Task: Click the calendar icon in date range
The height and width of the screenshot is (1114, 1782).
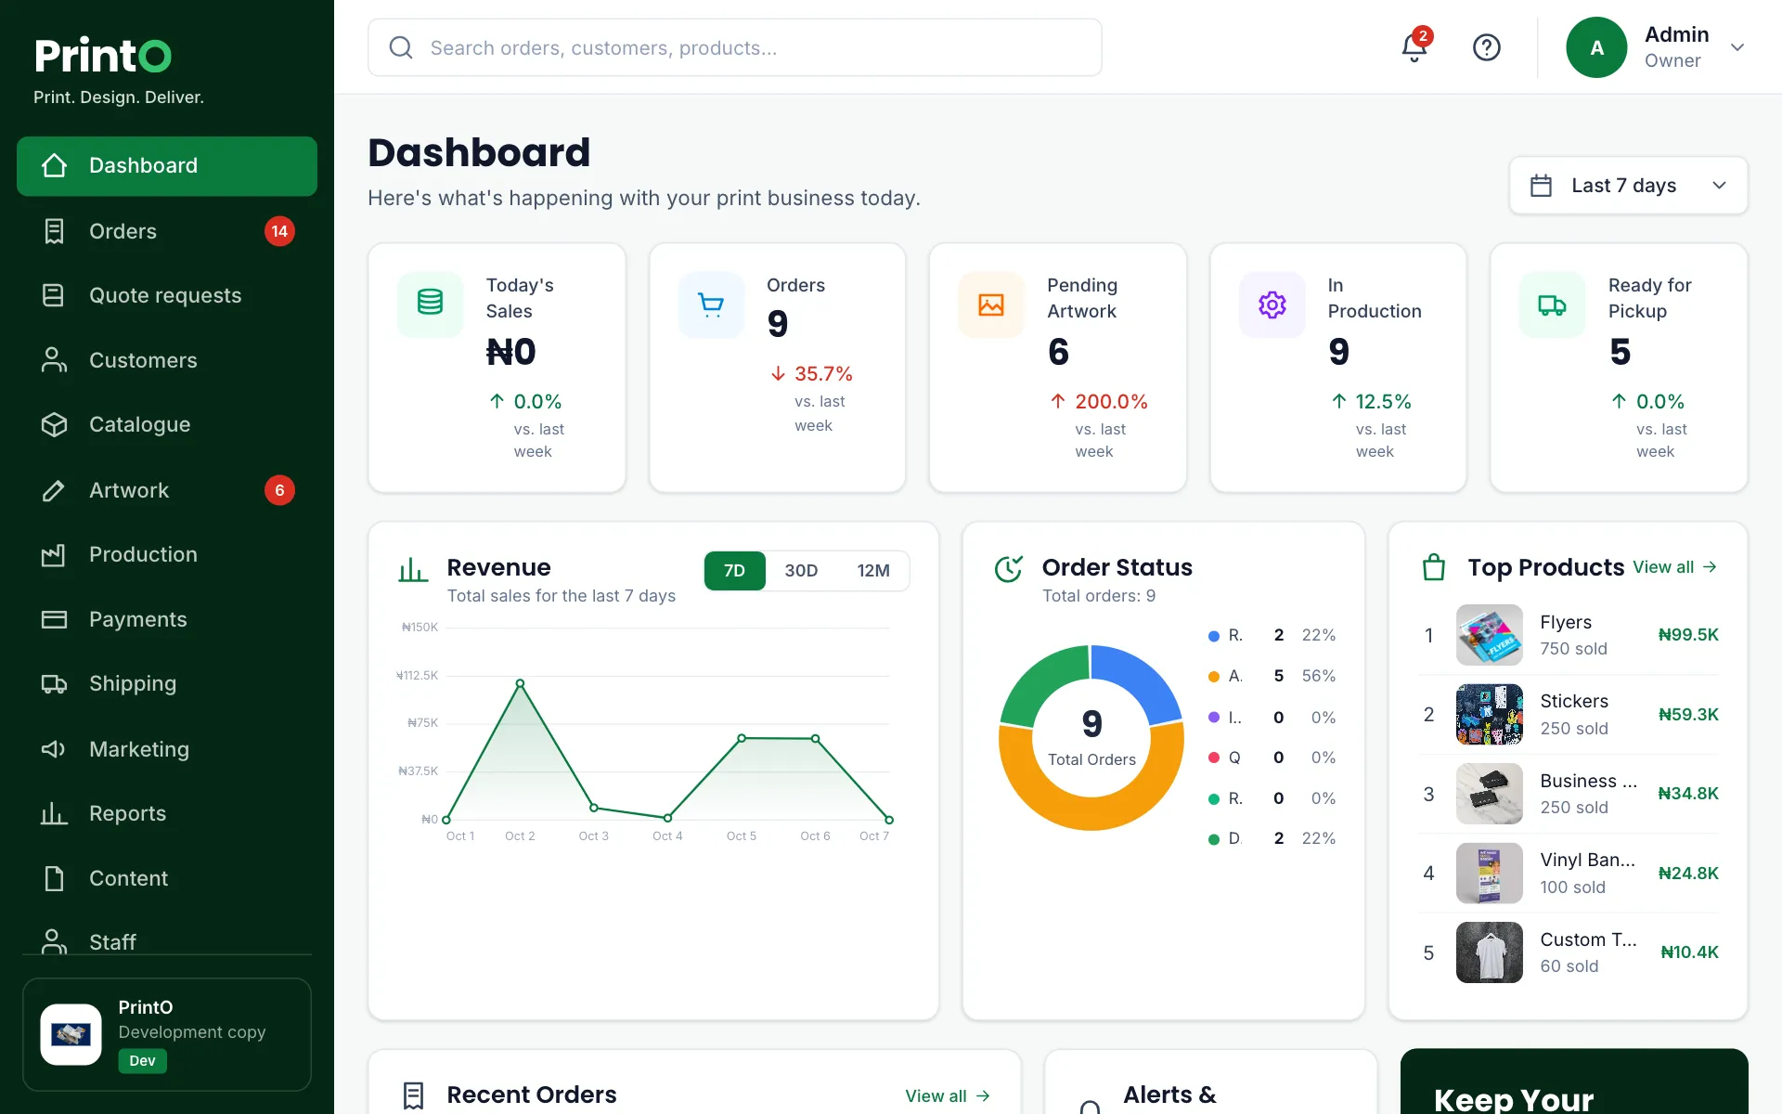Action: [1541, 186]
